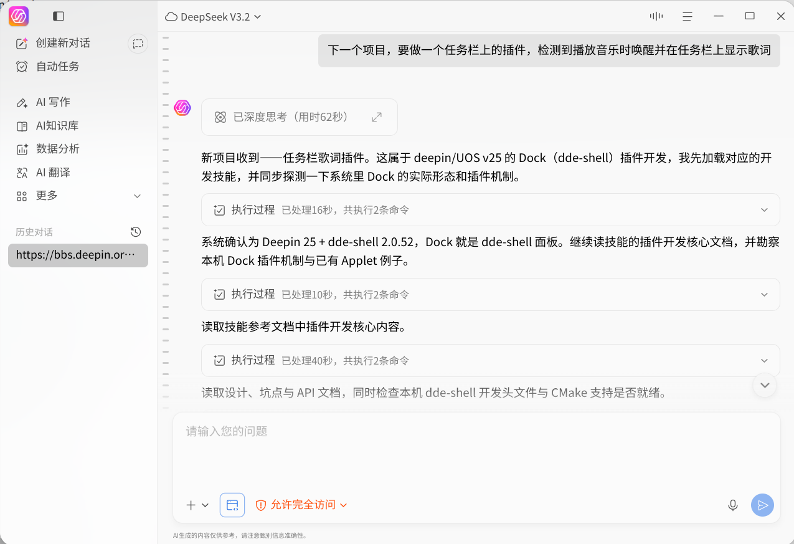794x544 pixels.
Task: Expand the 更多 section in sidebar
Action: (x=78, y=196)
